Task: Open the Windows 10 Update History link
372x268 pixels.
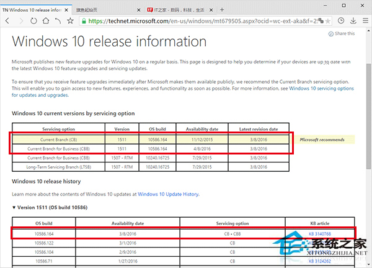Action: [168, 194]
